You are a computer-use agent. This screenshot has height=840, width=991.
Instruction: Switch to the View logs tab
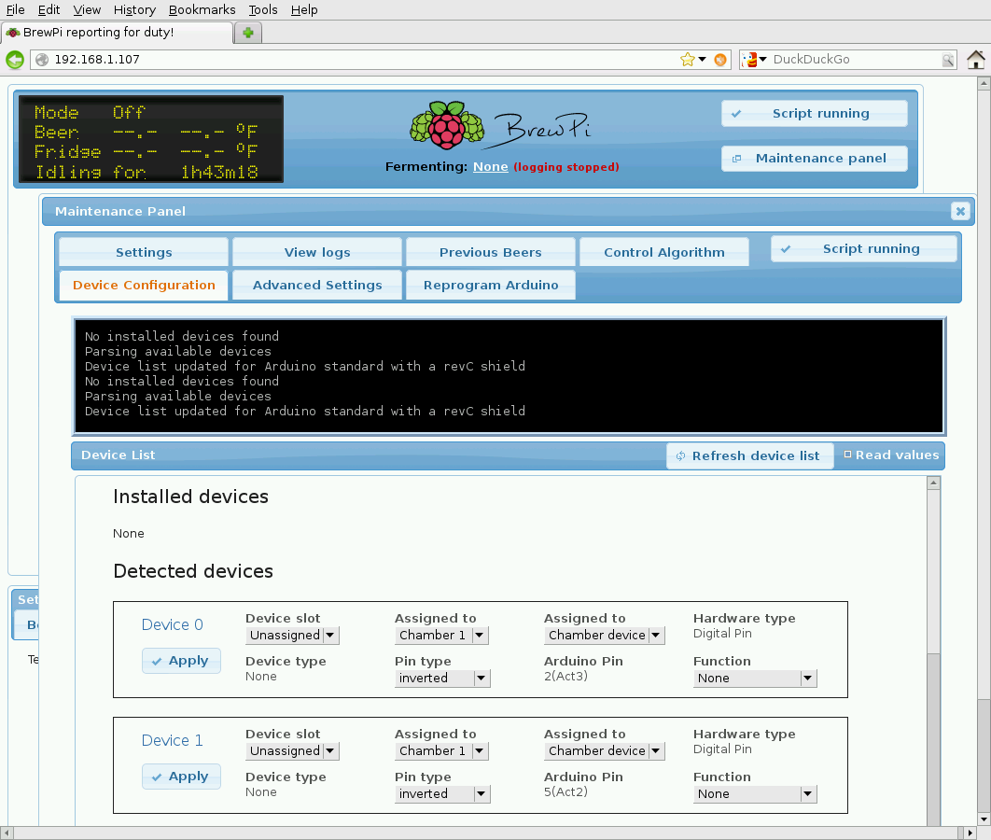317,252
